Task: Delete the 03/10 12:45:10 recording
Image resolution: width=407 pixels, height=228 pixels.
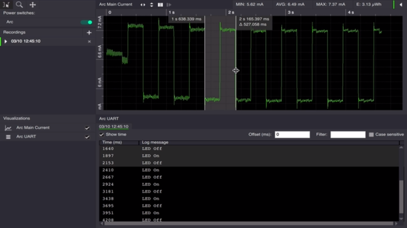Action: [89, 41]
